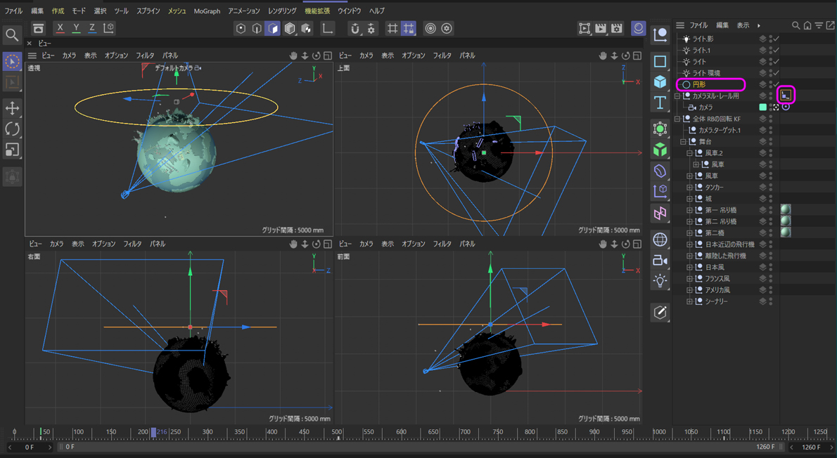Open the フィルタ menu in perspective viewport
The height and width of the screenshot is (458, 837).
coord(145,55)
